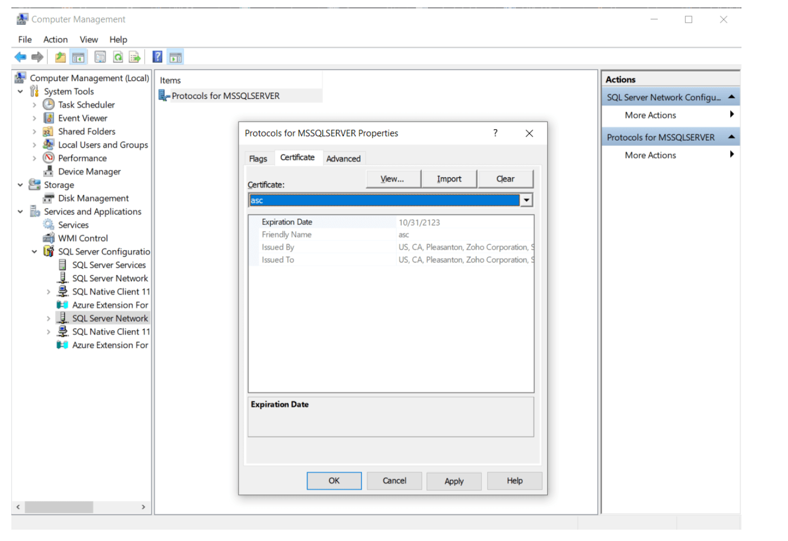
Task: Switch to the Advanced tab
Action: (343, 158)
